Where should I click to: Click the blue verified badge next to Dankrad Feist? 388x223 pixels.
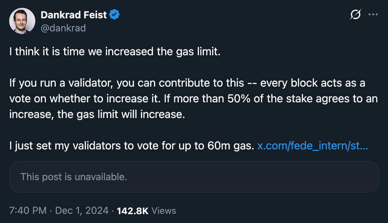pyautogui.click(x=114, y=14)
